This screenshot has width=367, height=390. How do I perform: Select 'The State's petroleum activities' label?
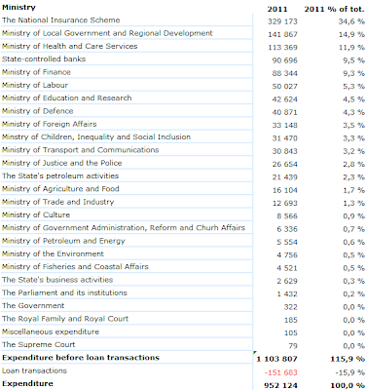point(60,176)
